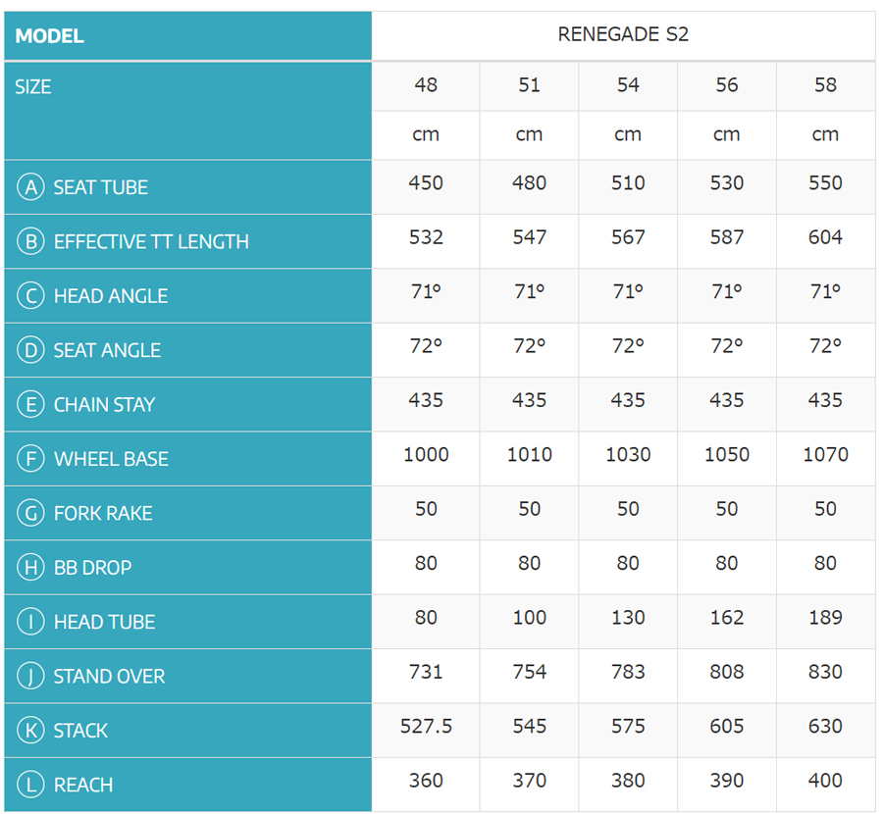
Task: Click the 527.5 stack value cell
Action: [x=426, y=727]
